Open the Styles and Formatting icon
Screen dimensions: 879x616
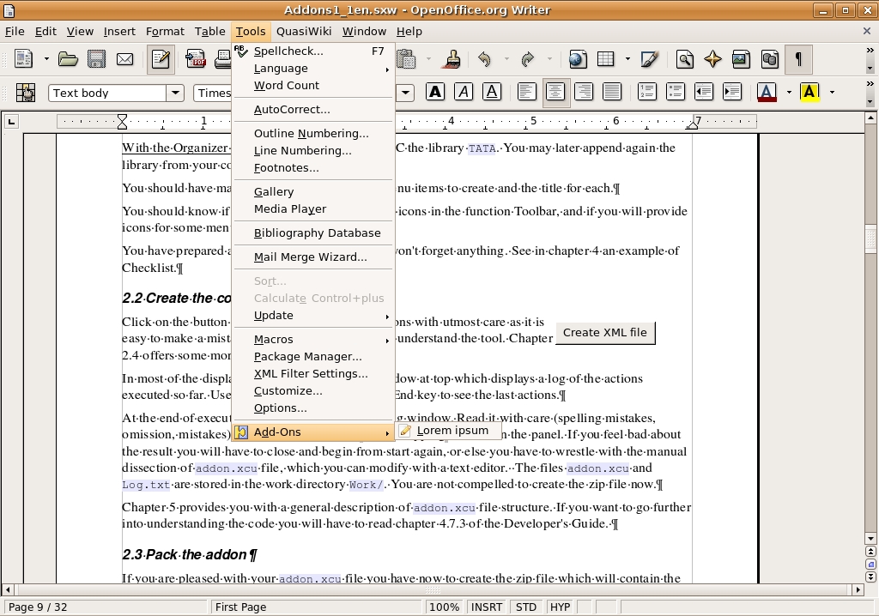26,93
